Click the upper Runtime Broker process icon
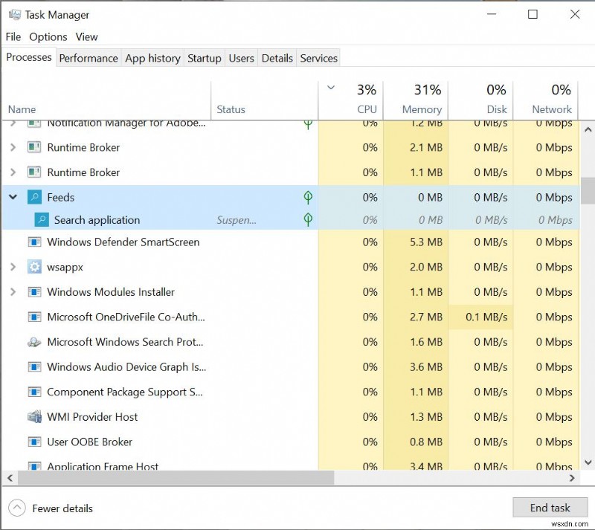 click(34, 147)
